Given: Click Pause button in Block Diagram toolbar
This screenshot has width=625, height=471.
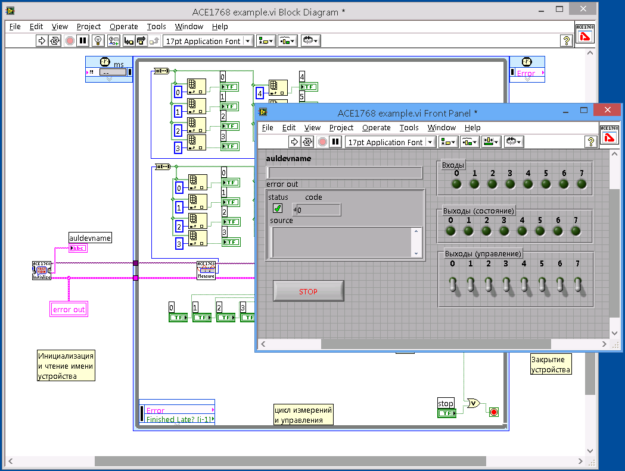Looking at the screenshot, I should [x=82, y=40].
